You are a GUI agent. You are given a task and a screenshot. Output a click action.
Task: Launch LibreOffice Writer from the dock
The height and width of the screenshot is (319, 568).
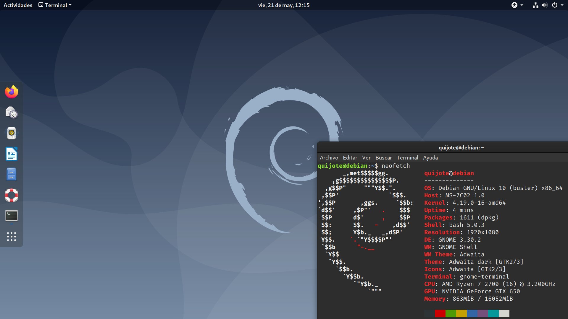[12, 154]
